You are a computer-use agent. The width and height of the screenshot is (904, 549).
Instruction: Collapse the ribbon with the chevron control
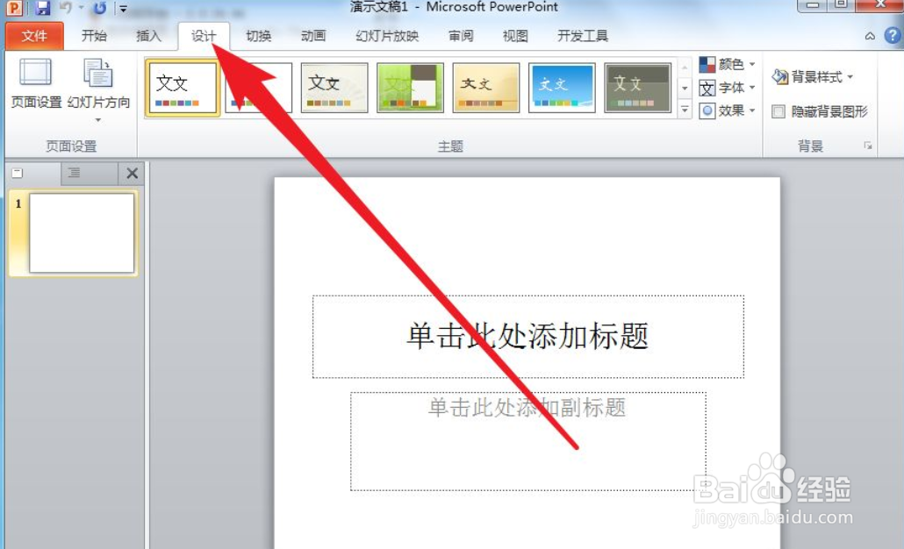pyautogui.click(x=870, y=36)
